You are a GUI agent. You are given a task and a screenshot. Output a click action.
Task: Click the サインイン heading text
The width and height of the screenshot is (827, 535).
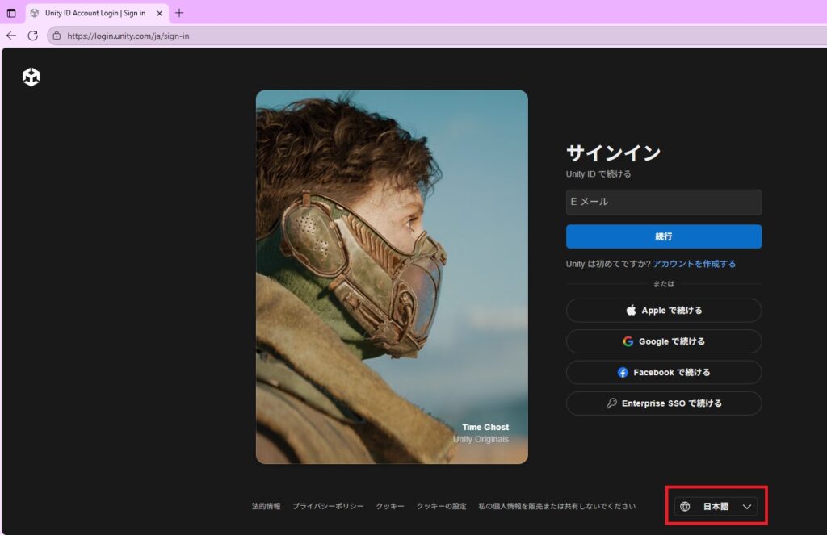click(x=613, y=153)
